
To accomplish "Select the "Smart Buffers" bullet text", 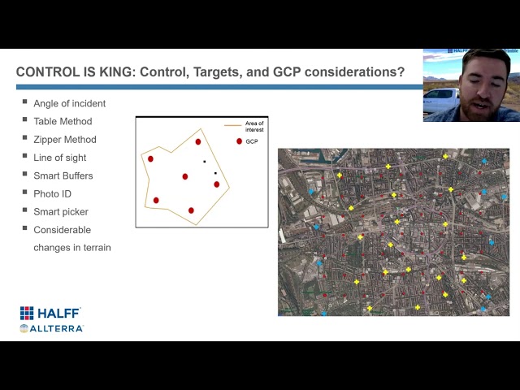I will [x=63, y=175].
